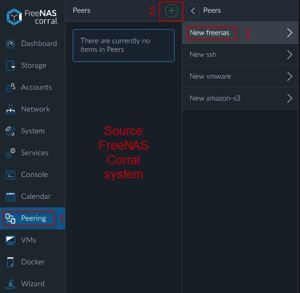Open the Network topology icon
Viewport: 300px width, 293px height.
[10, 109]
